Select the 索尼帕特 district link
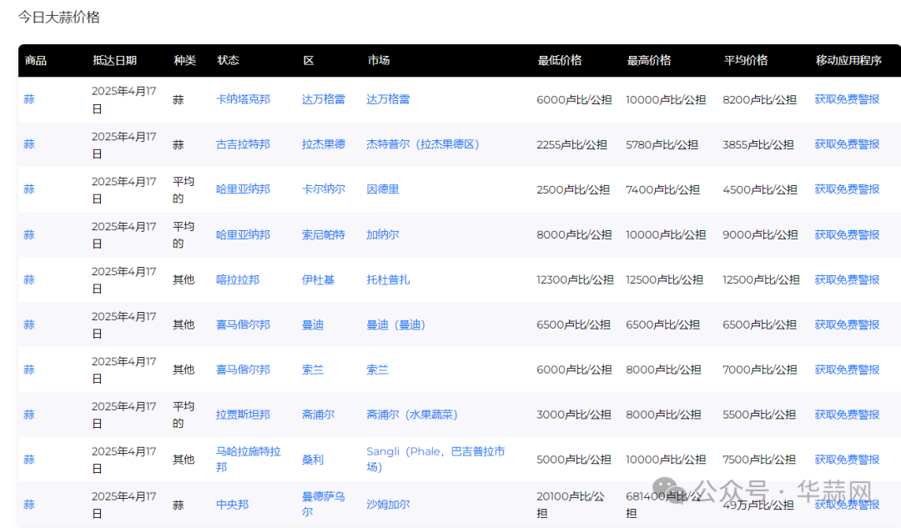This screenshot has height=528, width=901. (323, 234)
